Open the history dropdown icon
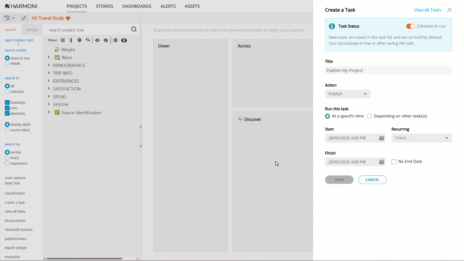The width and height of the screenshot is (464, 261). click(9, 18)
